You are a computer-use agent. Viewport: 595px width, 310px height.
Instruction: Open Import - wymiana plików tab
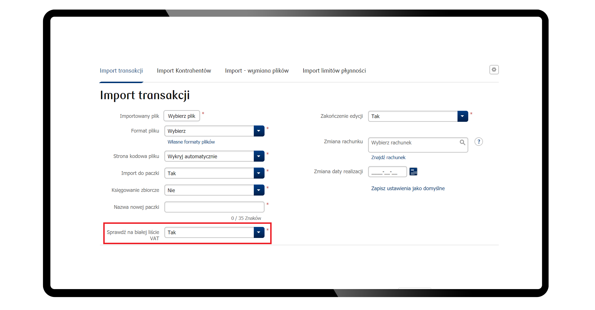click(257, 71)
